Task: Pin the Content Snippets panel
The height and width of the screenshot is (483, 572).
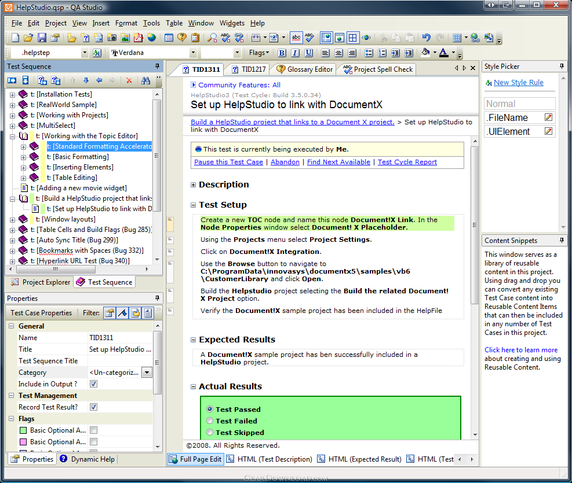Action: click(562, 240)
